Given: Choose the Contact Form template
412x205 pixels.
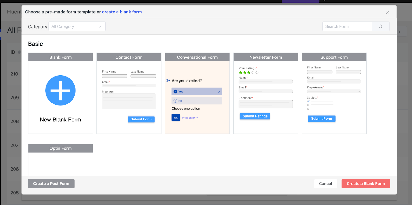Looking at the screenshot, I should [129, 93].
